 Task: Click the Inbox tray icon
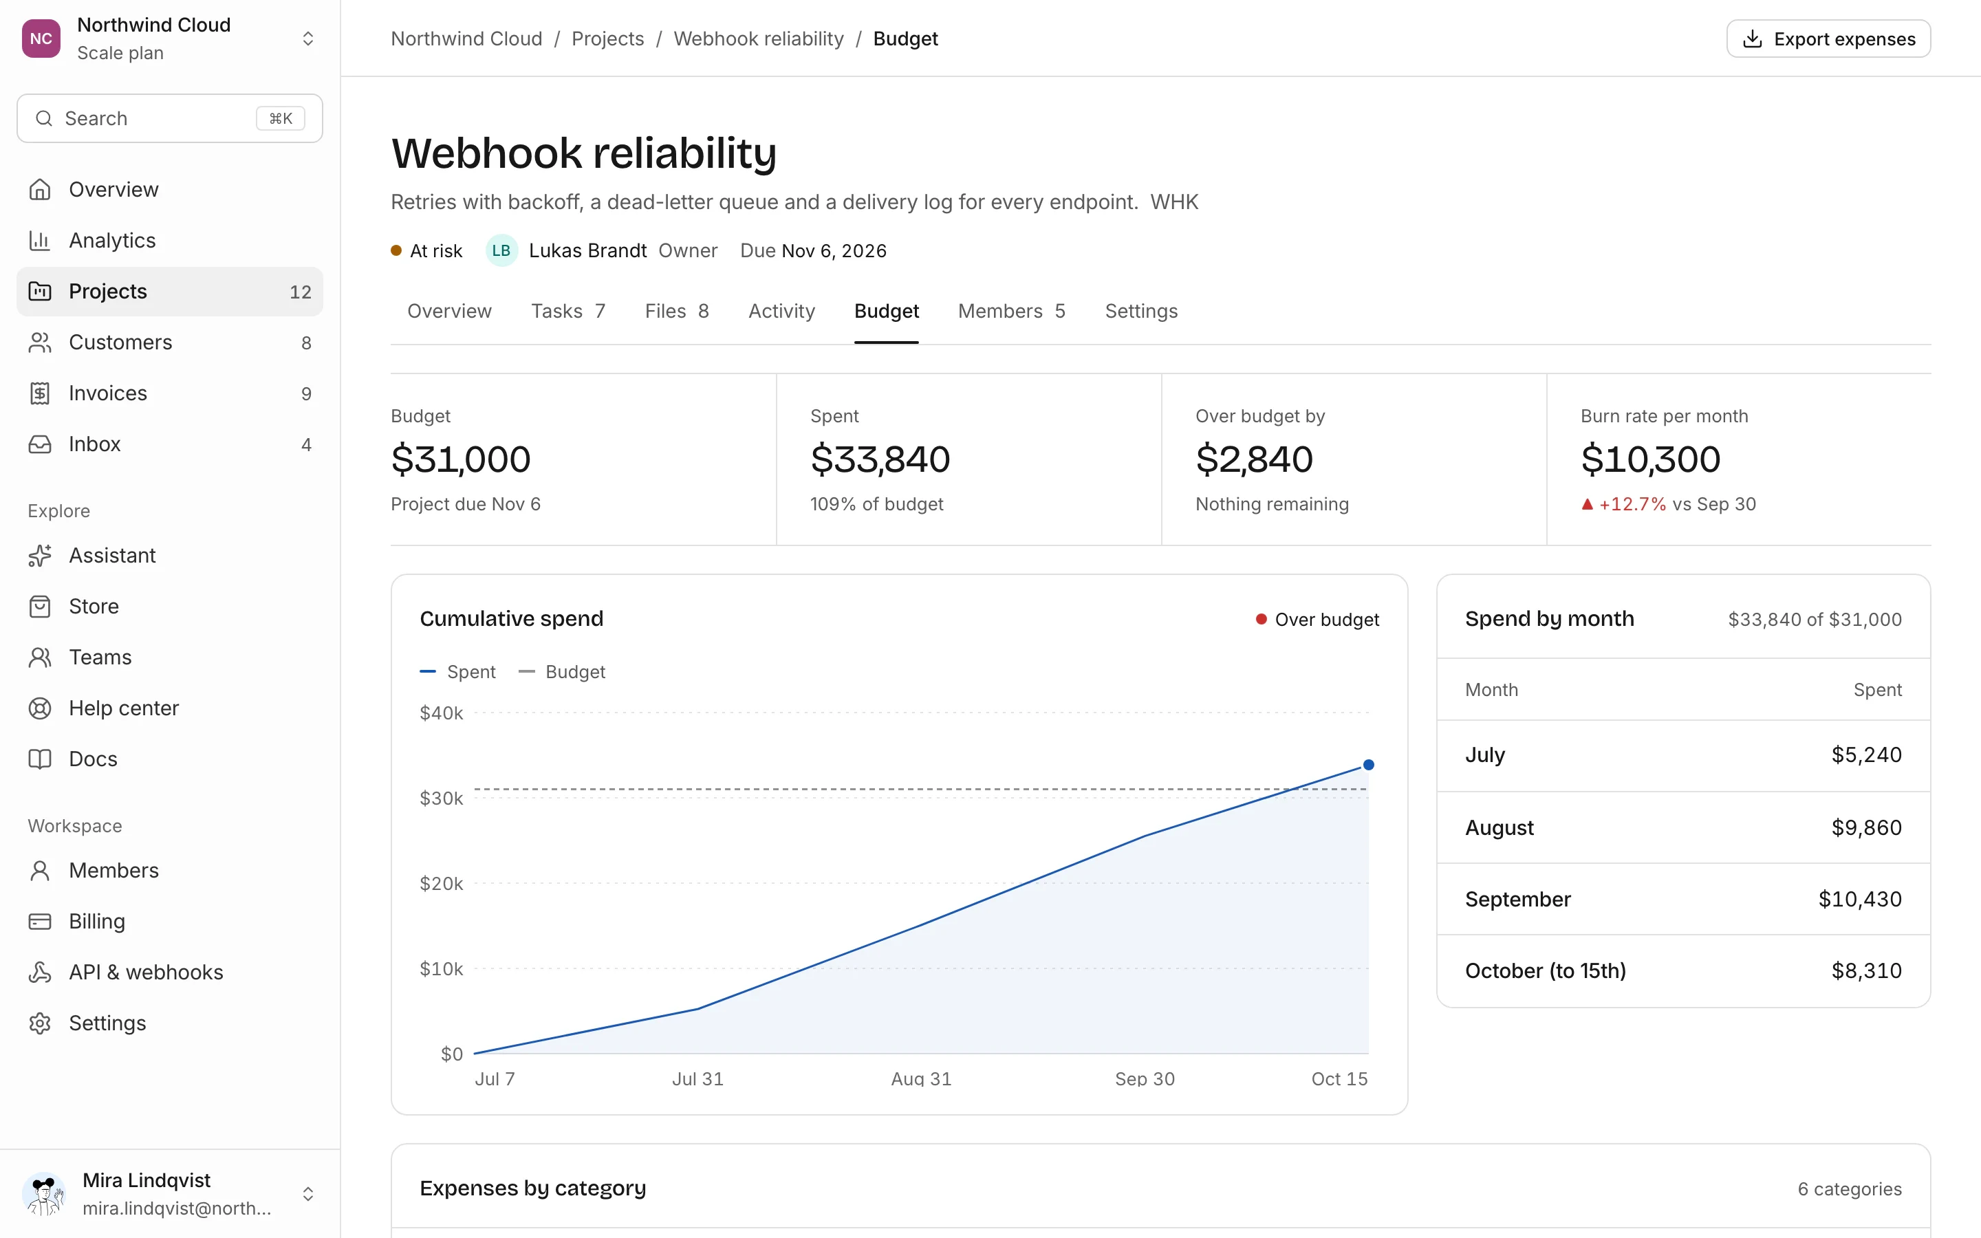[x=39, y=444]
